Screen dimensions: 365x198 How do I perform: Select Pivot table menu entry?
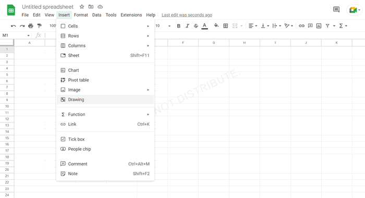pos(105,80)
